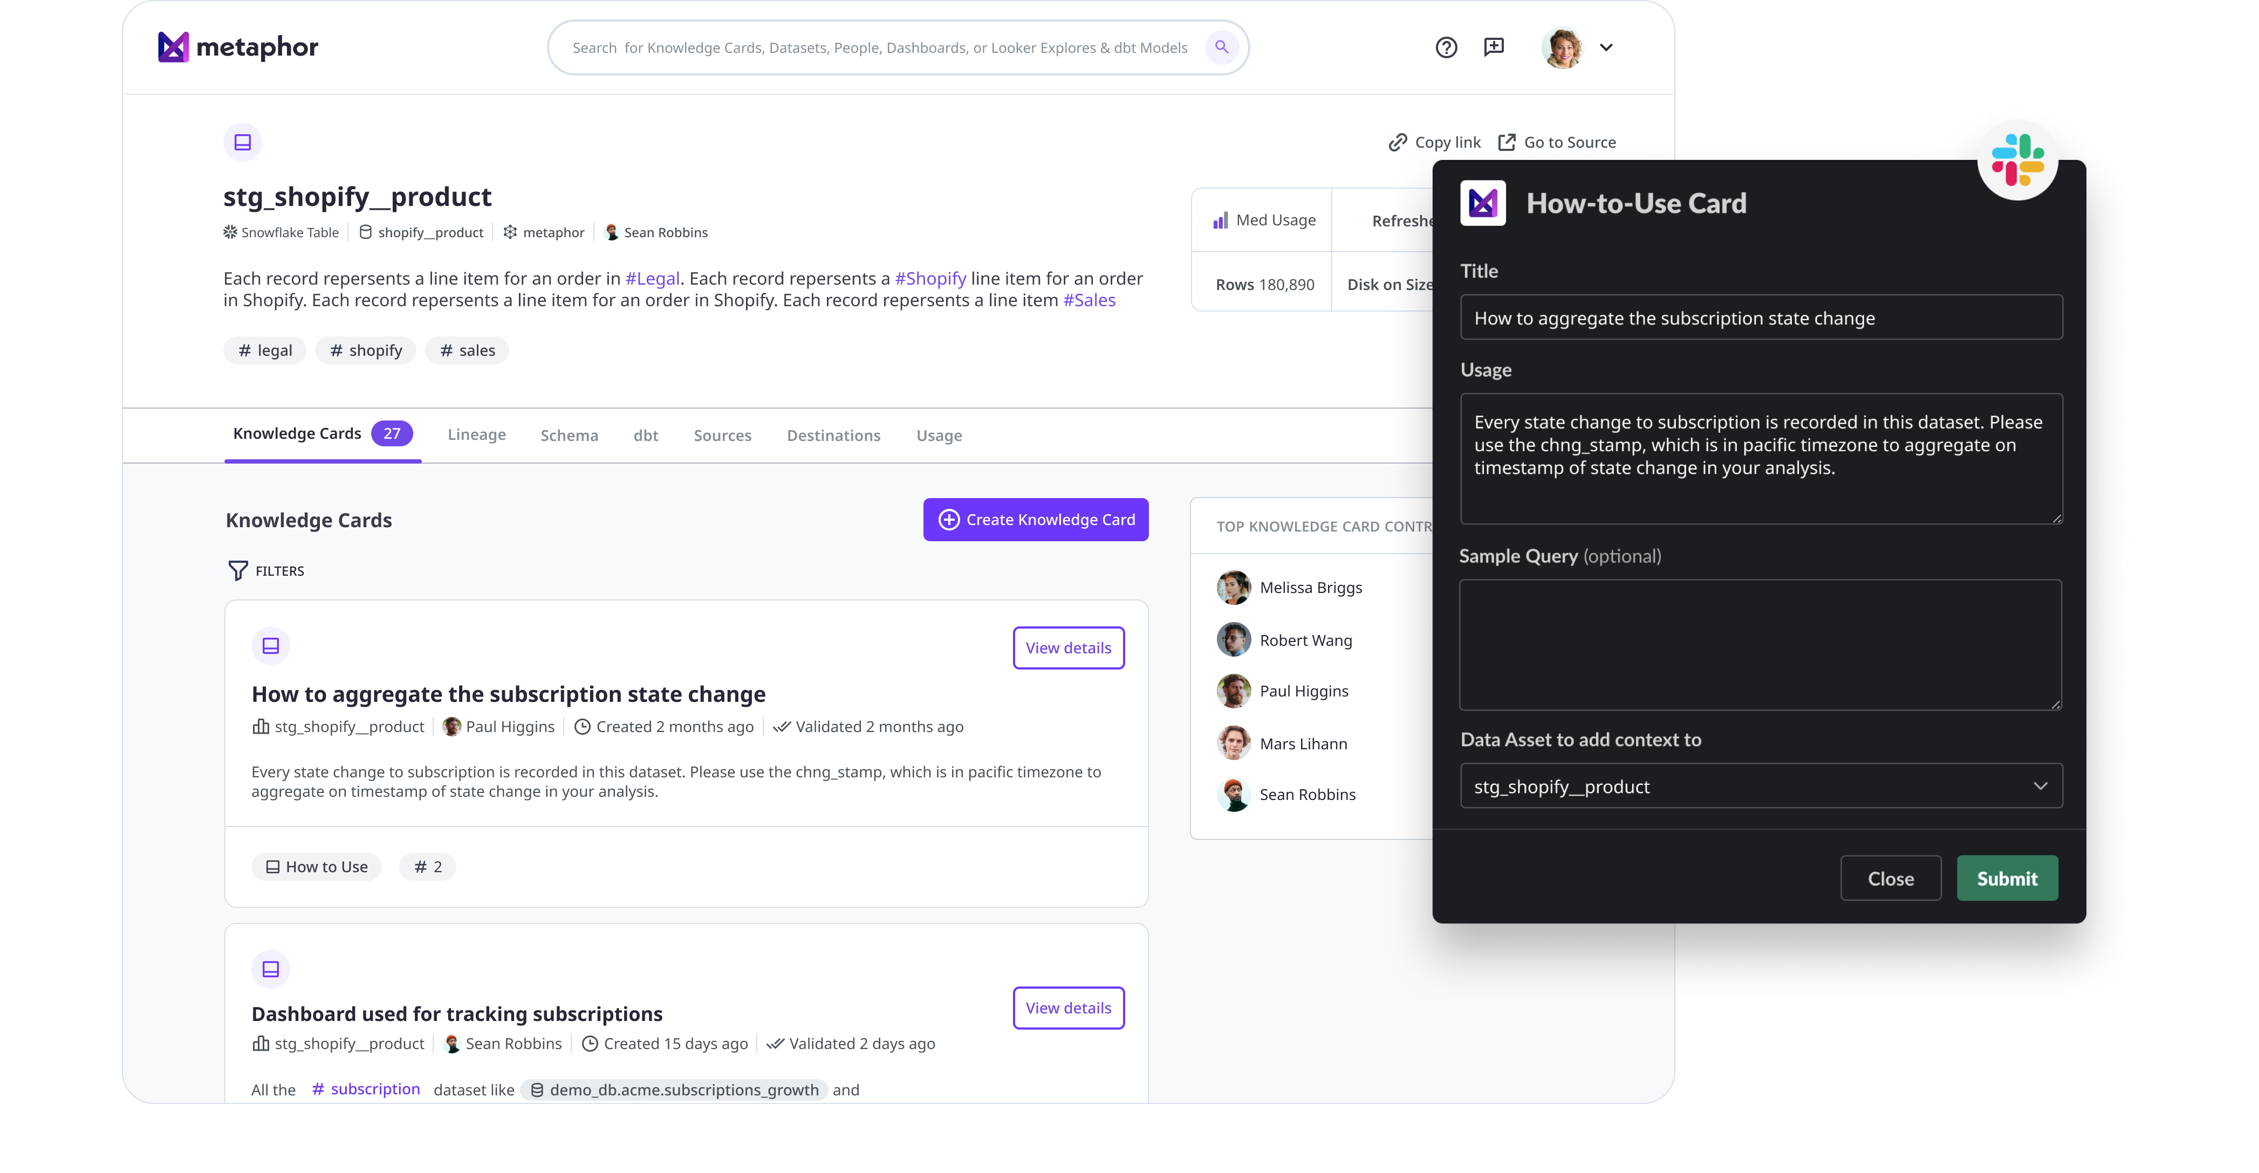Click into the Sample Query text area
This screenshot has width=2259, height=1173.
(1760, 644)
